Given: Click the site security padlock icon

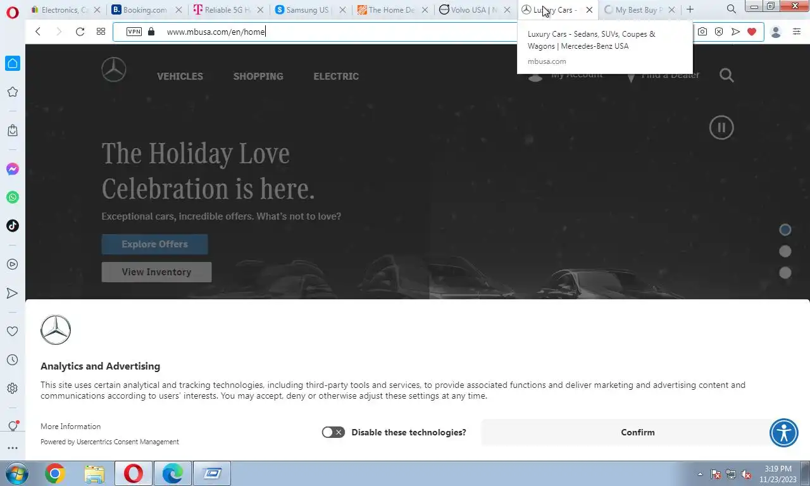Looking at the screenshot, I should coord(151,32).
